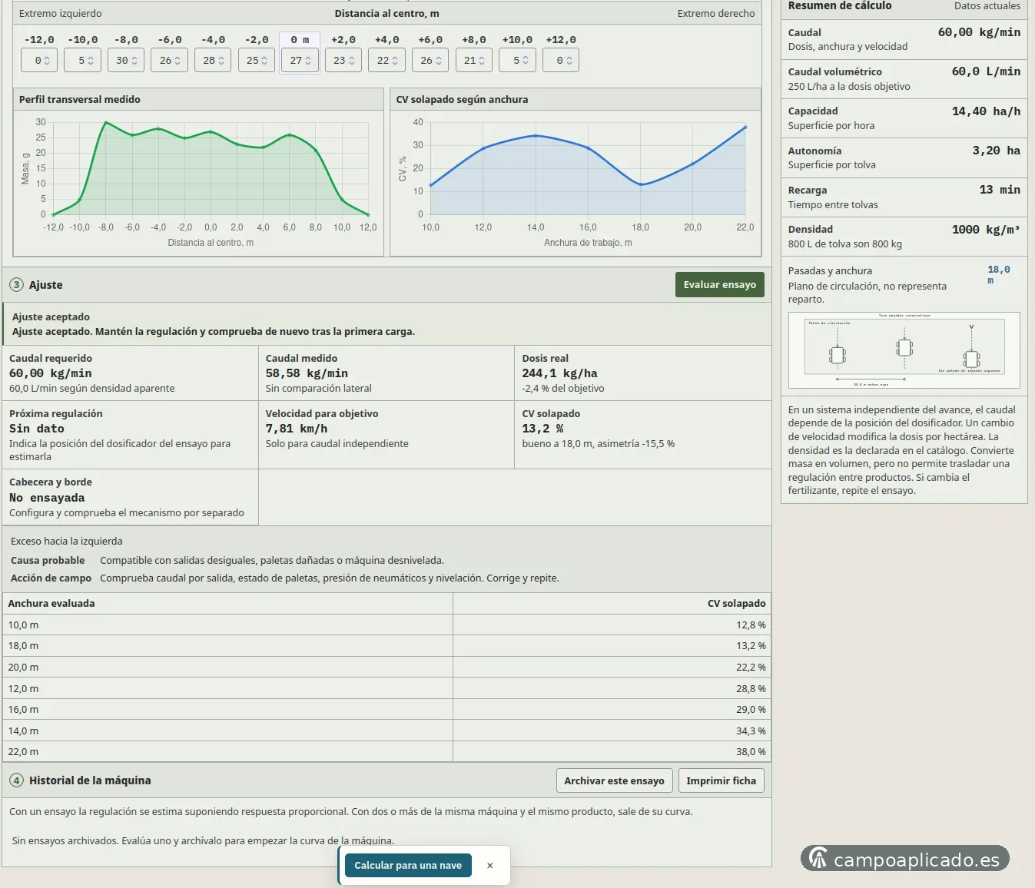Viewport: 1035px width, 888px height.
Task: Adjust stepper for the +6,0 mass field
Action: pos(439,61)
